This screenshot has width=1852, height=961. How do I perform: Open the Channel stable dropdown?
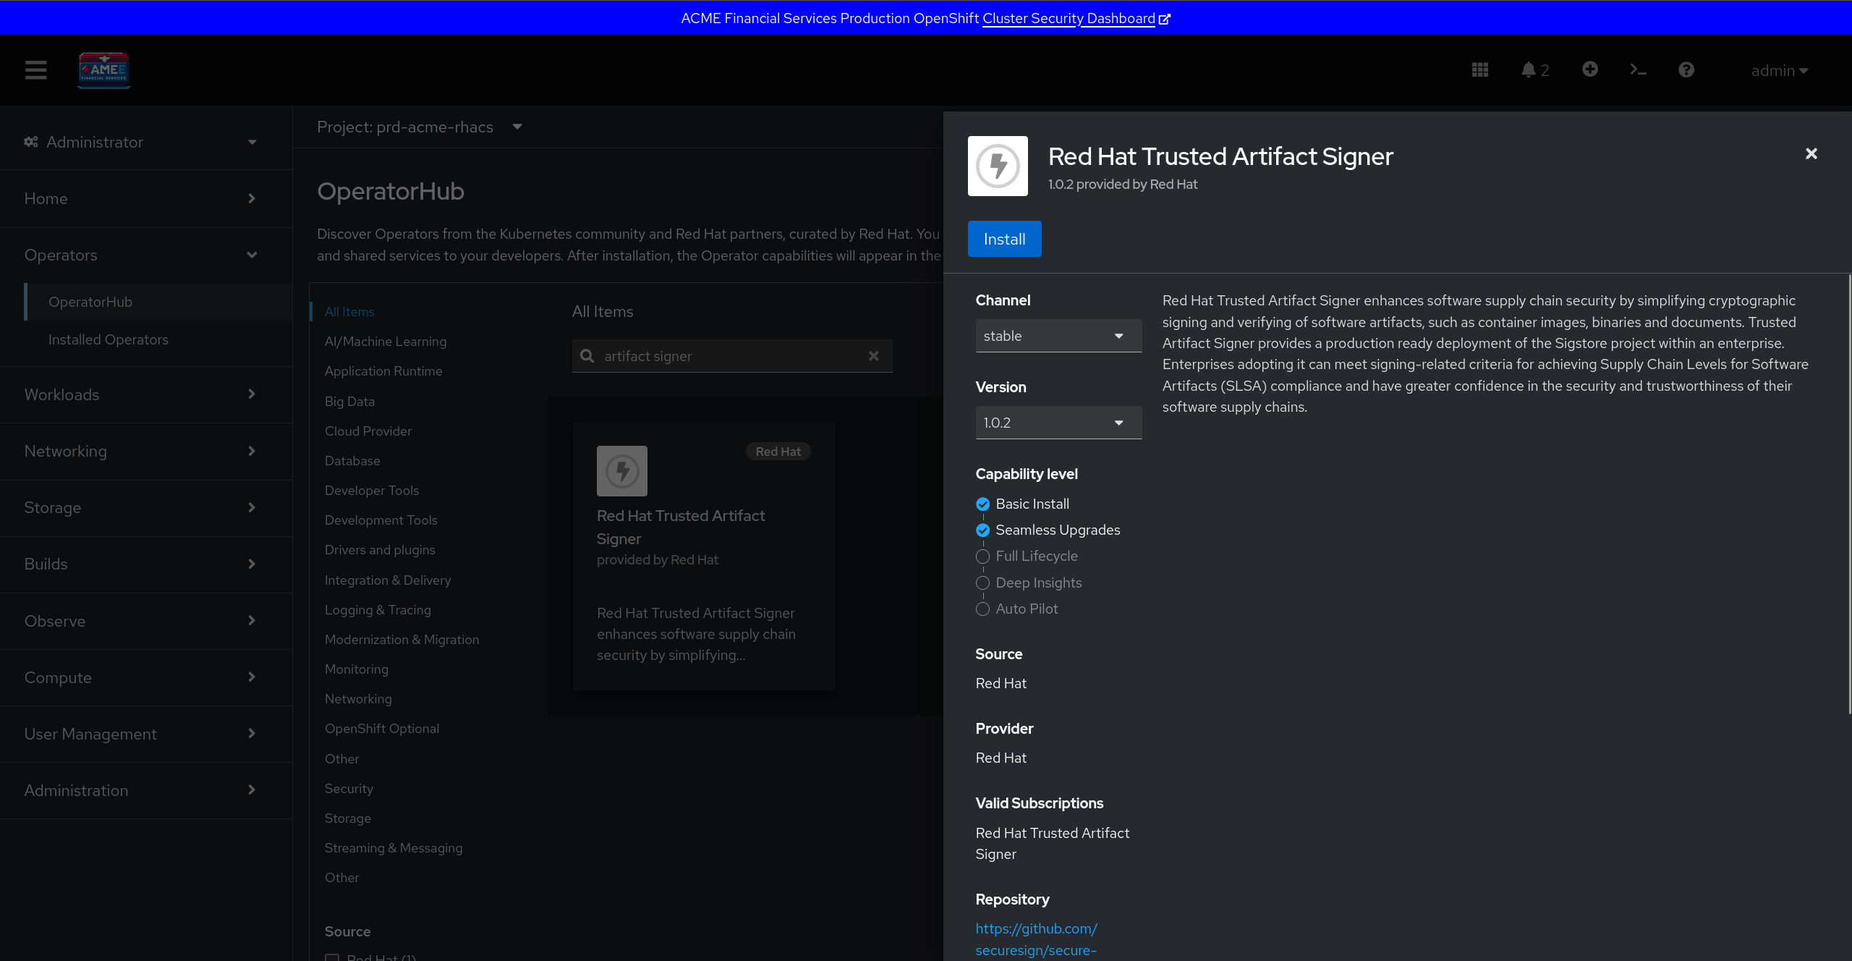click(x=1058, y=336)
